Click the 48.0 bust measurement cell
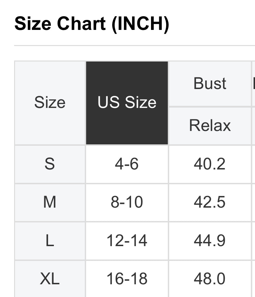The height and width of the screenshot is (297, 255). [x=210, y=278]
